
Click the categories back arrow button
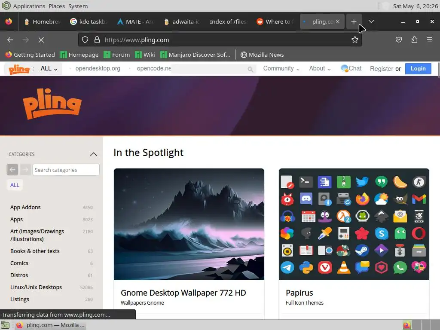(12, 169)
